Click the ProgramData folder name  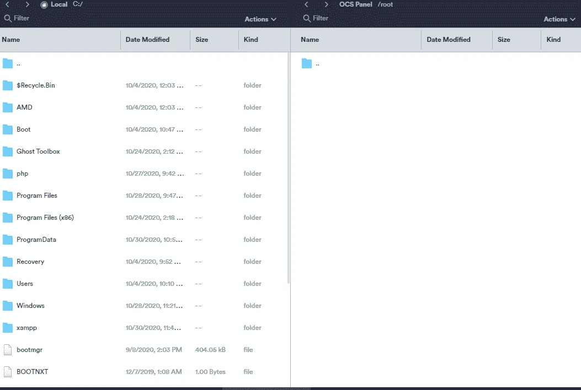(x=36, y=240)
